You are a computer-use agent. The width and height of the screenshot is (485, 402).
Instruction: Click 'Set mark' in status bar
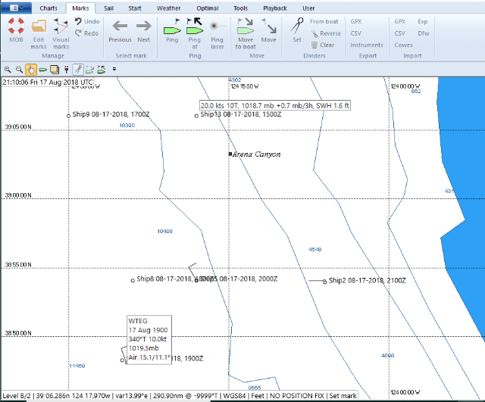[343, 395]
